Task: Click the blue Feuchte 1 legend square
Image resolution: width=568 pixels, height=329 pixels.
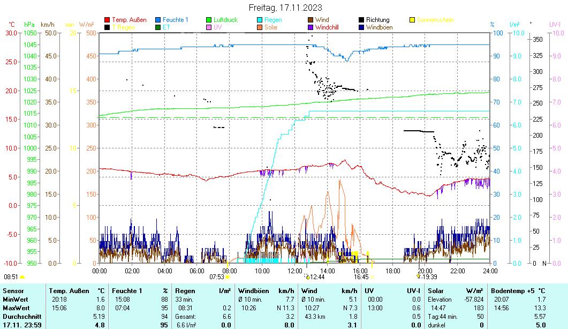Action: click(x=158, y=20)
